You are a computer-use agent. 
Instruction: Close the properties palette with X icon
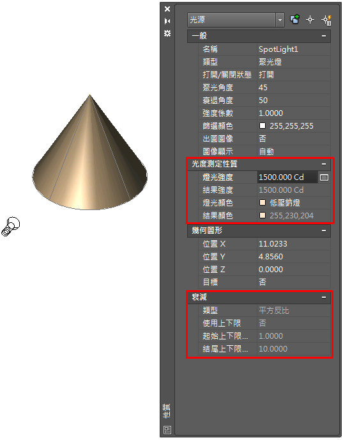coord(167,9)
